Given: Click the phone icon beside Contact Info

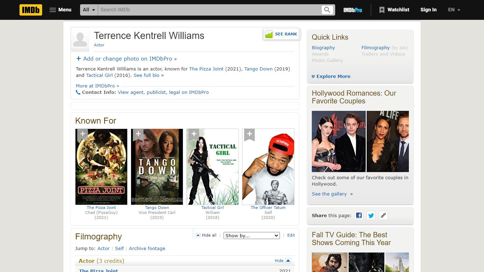Looking at the screenshot, I should point(78,92).
